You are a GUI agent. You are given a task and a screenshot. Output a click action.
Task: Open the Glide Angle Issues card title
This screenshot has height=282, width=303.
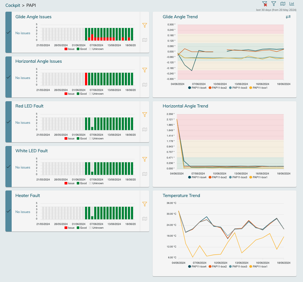coord(33,17)
